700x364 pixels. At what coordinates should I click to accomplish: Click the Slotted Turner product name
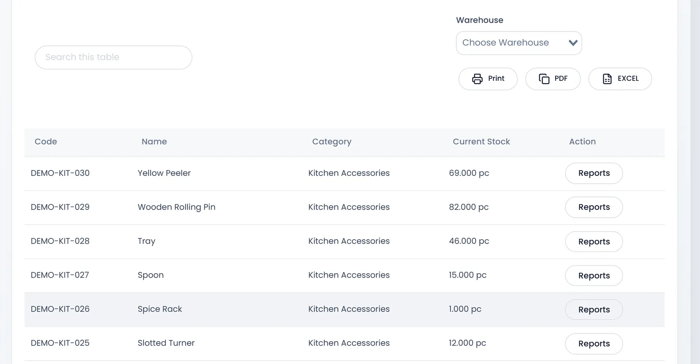click(x=166, y=343)
